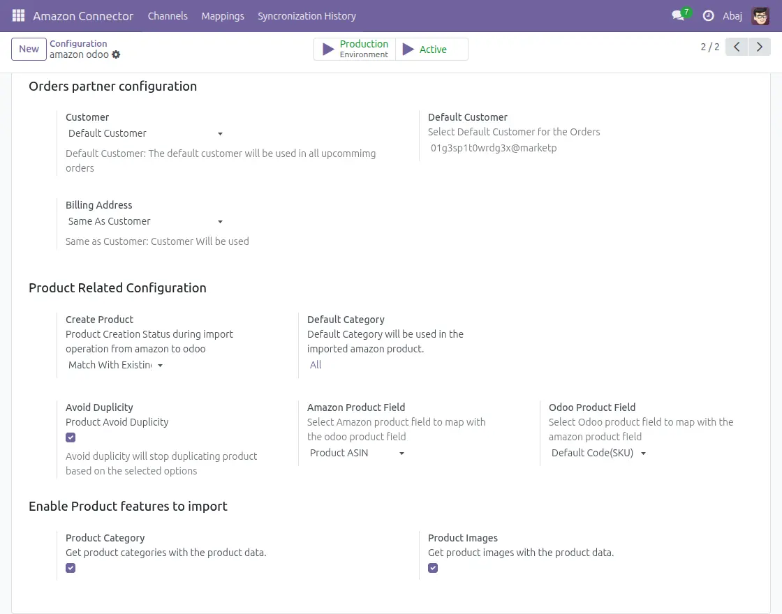Click the Default Customer email field

(493, 148)
